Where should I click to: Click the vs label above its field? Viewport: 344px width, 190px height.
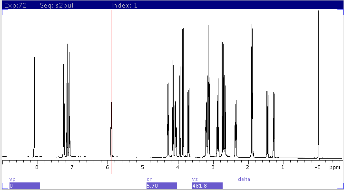click(195, 179)
